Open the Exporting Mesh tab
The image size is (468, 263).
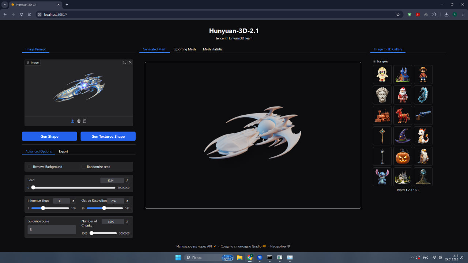185,49
